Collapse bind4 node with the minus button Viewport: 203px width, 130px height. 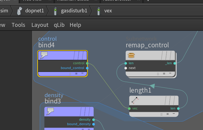(x=82, y=73)
